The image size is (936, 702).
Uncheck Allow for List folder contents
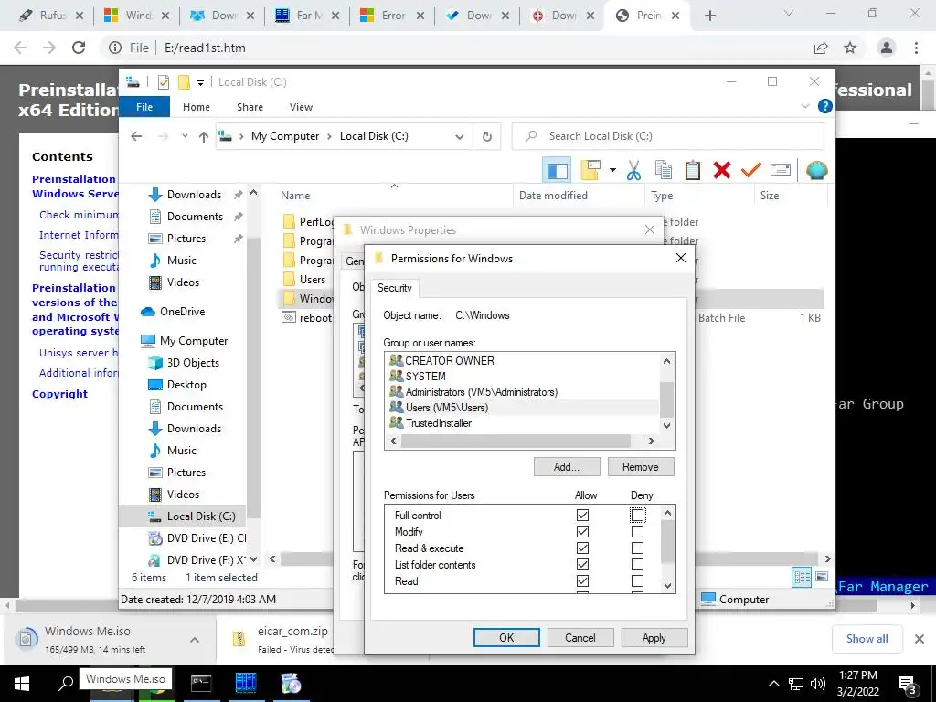[x=582, y=564]
